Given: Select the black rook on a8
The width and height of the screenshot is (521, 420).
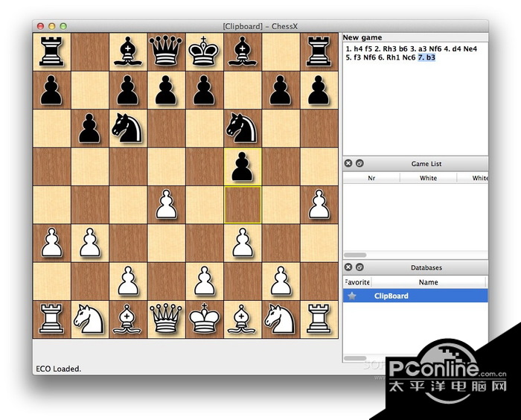Looking at the screenshot, I should click(x=51, y=52).
